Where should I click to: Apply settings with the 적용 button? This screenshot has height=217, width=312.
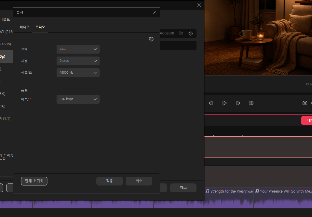pyautogui.click(x=109, y=181)
